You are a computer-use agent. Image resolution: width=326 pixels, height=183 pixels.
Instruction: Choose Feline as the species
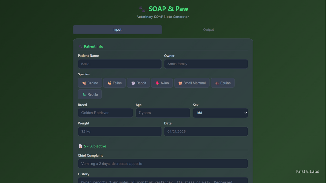pyautogui.click(x=115, y=83)
